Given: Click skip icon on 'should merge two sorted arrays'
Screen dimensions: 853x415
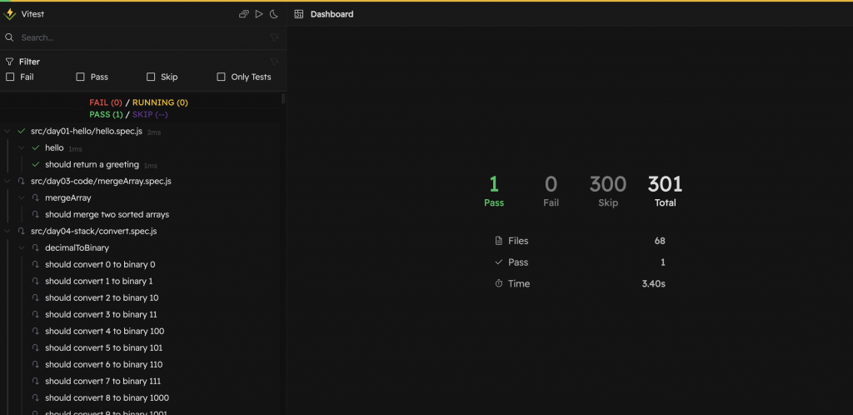Looking at the screenshot, I should click(x=35, y=214).
